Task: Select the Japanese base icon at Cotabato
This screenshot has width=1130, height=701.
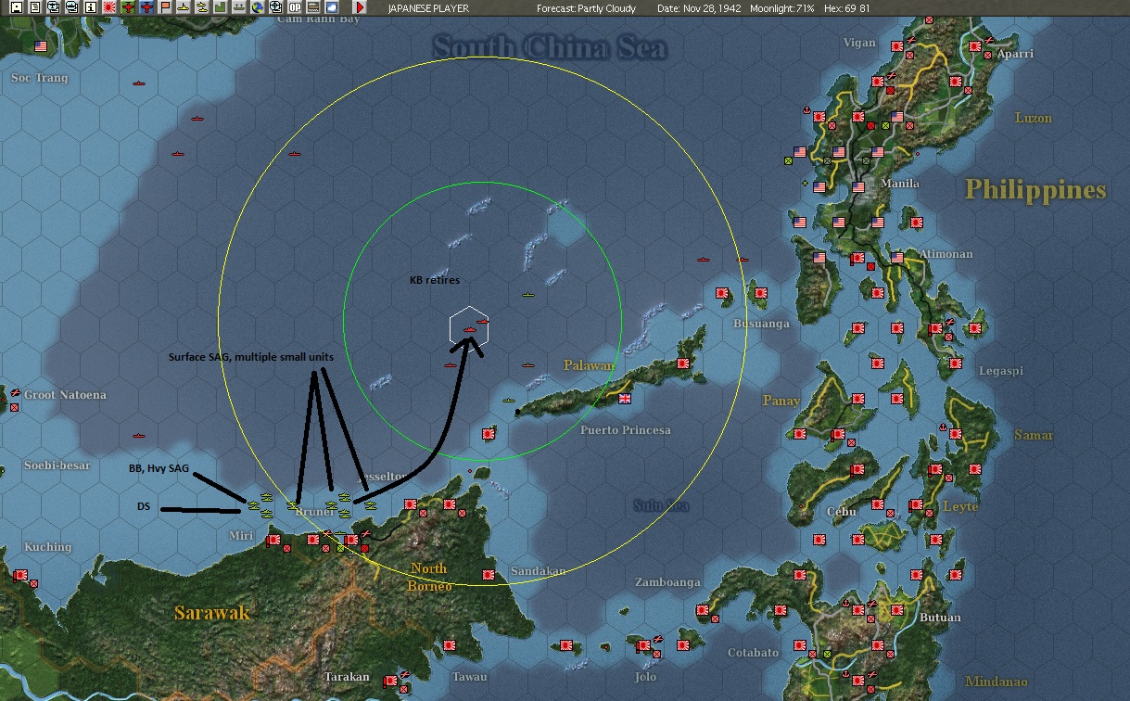Action: (800, 645)
